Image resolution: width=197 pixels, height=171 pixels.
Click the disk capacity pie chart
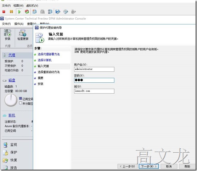(x=11, y=100)
